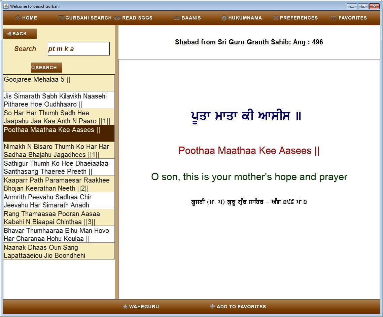Click WAHEGURU in the bottom bar

click(x=144, y=307)
